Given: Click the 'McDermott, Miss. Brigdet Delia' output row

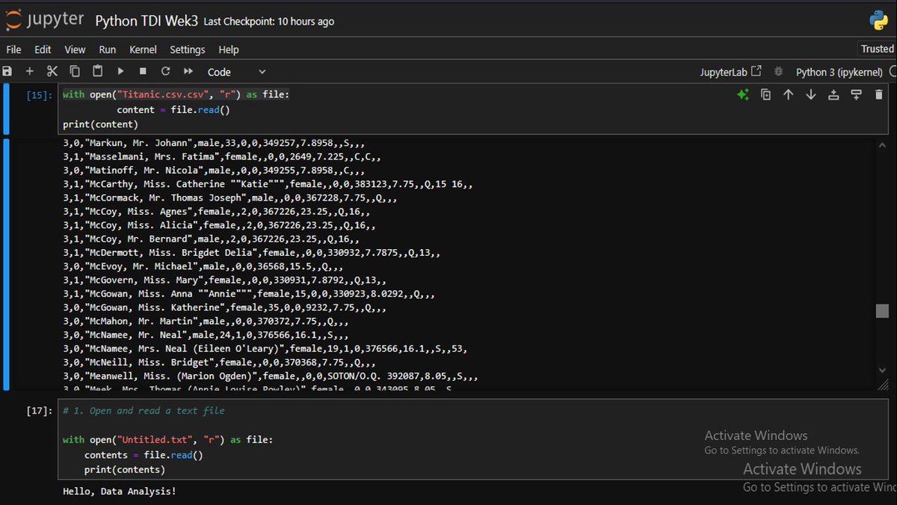Looking at the screenshot, I should coord(251,253).
